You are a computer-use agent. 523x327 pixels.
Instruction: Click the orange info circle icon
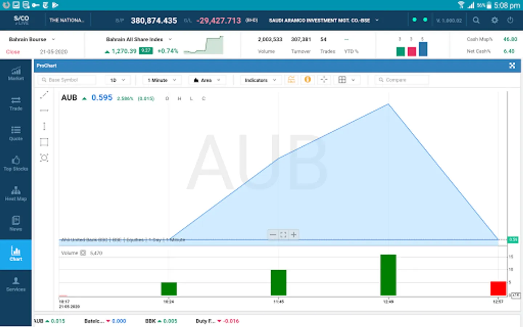(308, 80)
